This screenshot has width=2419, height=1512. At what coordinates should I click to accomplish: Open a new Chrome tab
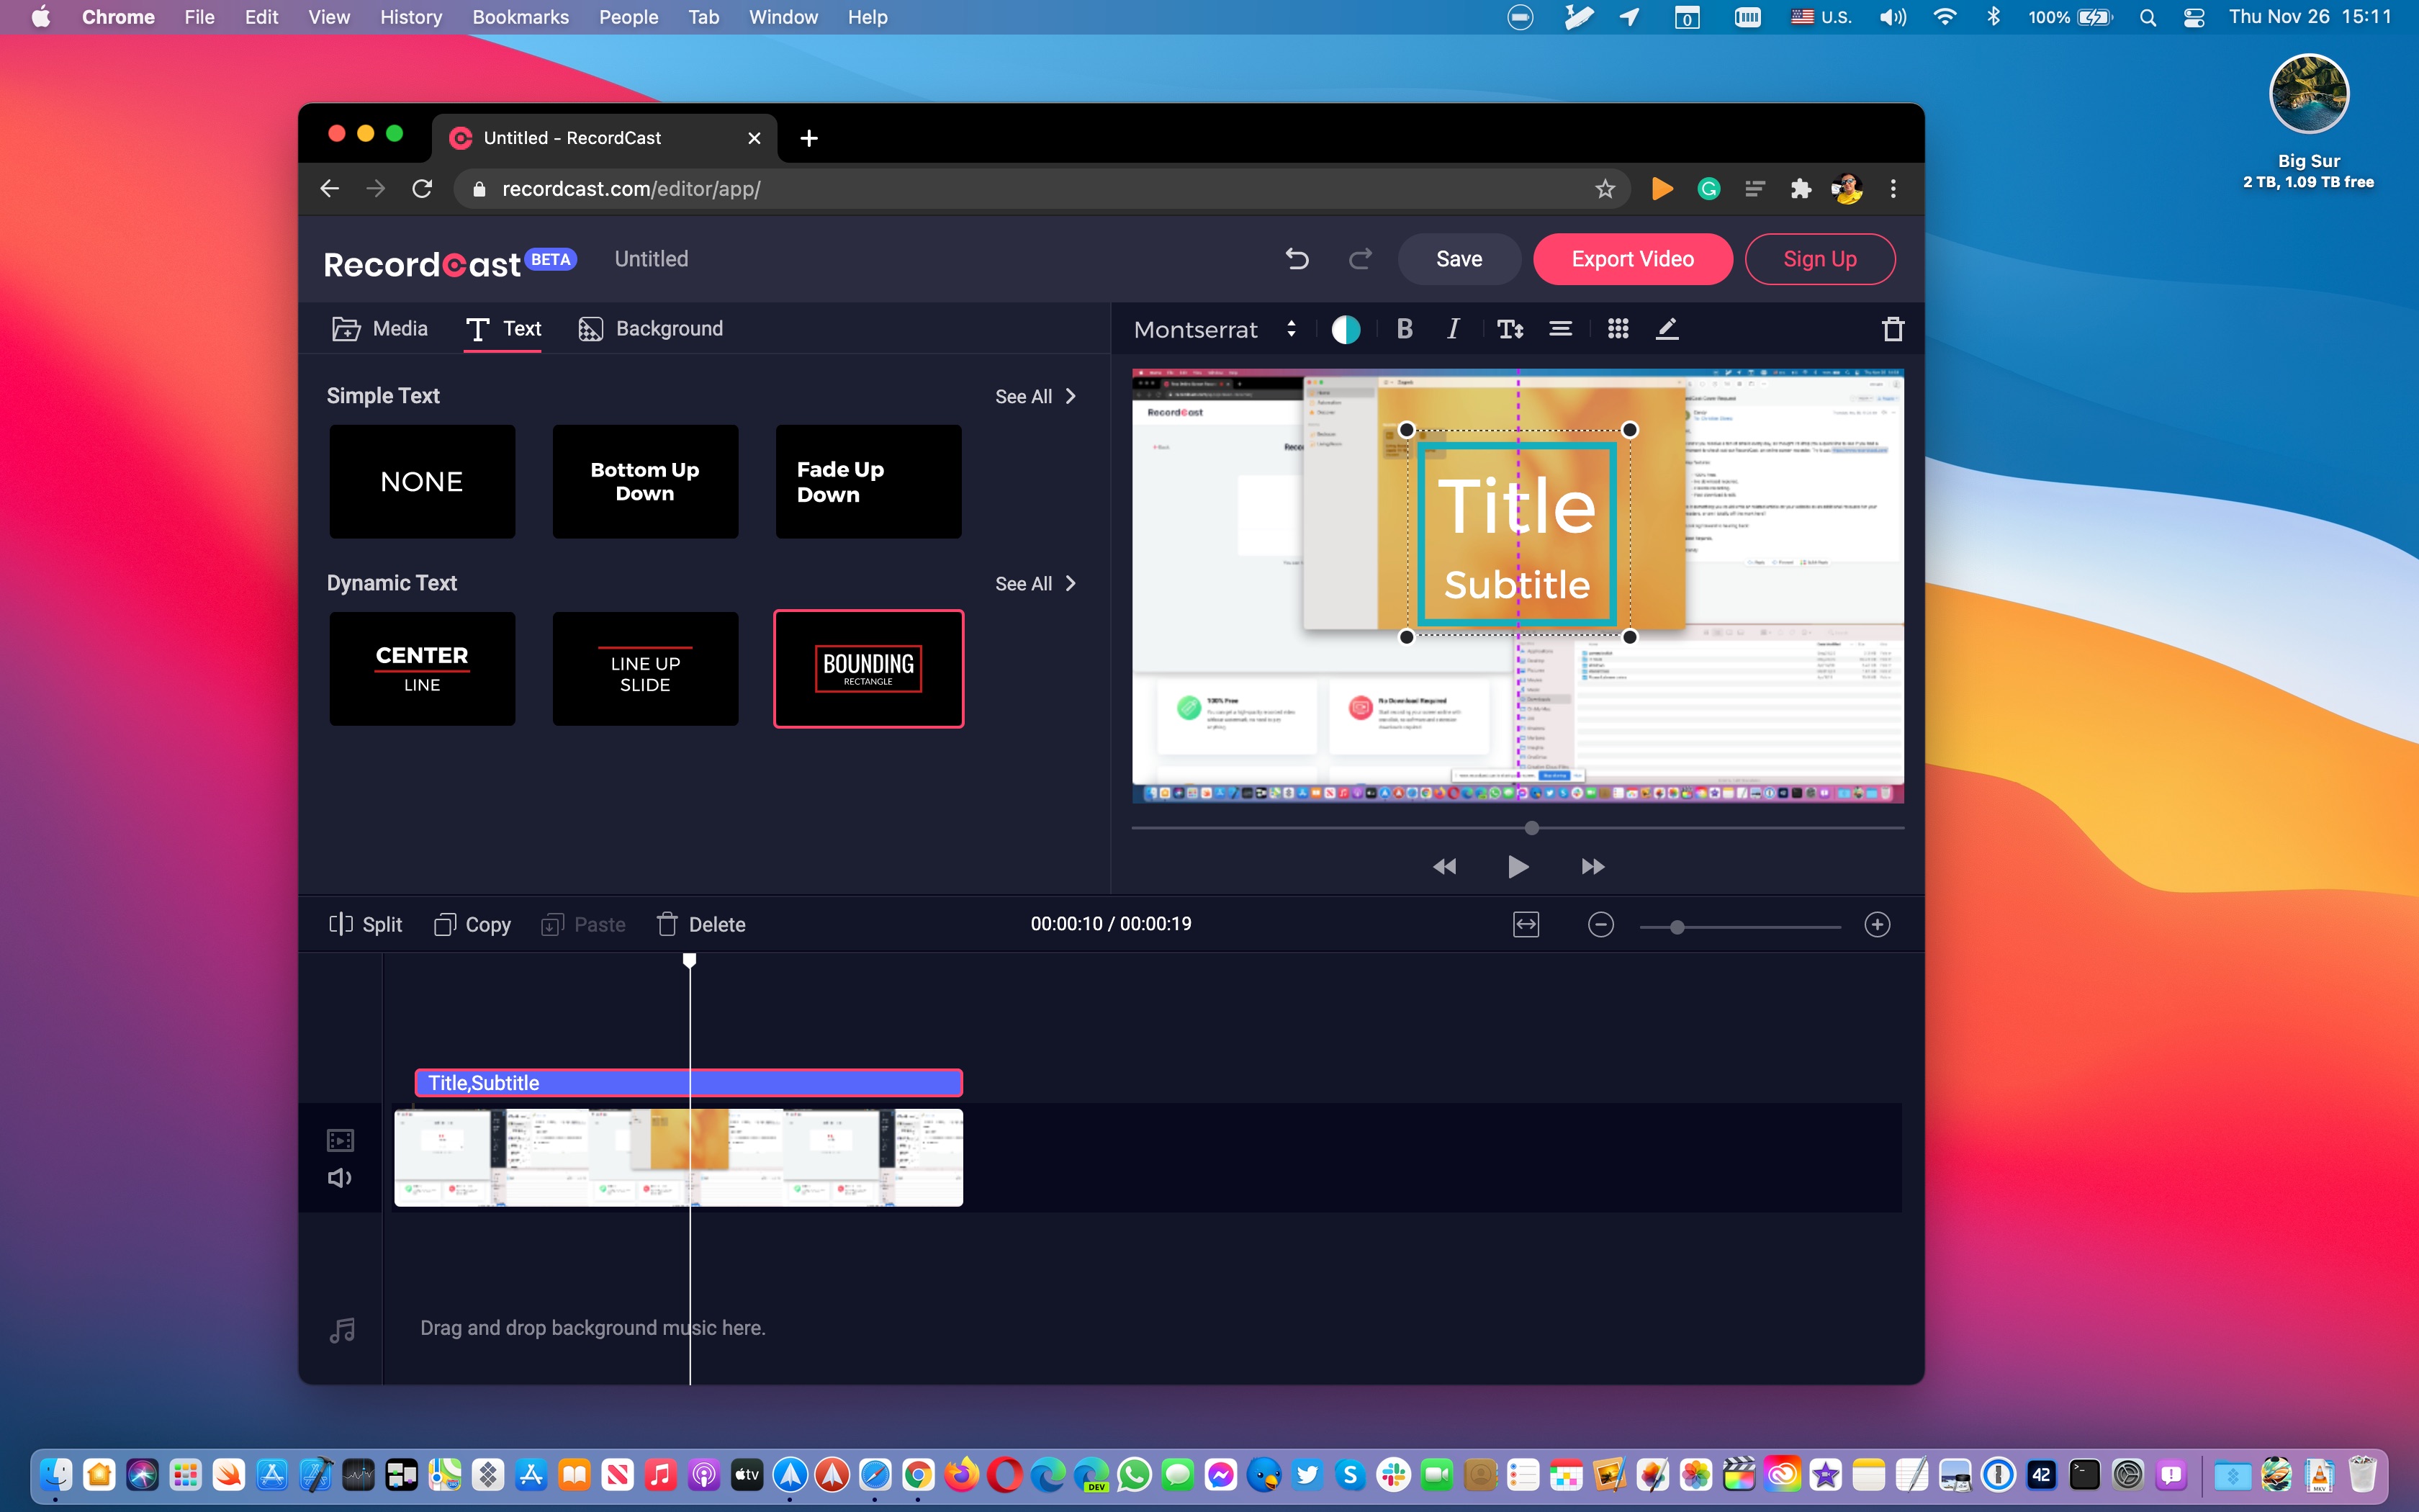808,138
